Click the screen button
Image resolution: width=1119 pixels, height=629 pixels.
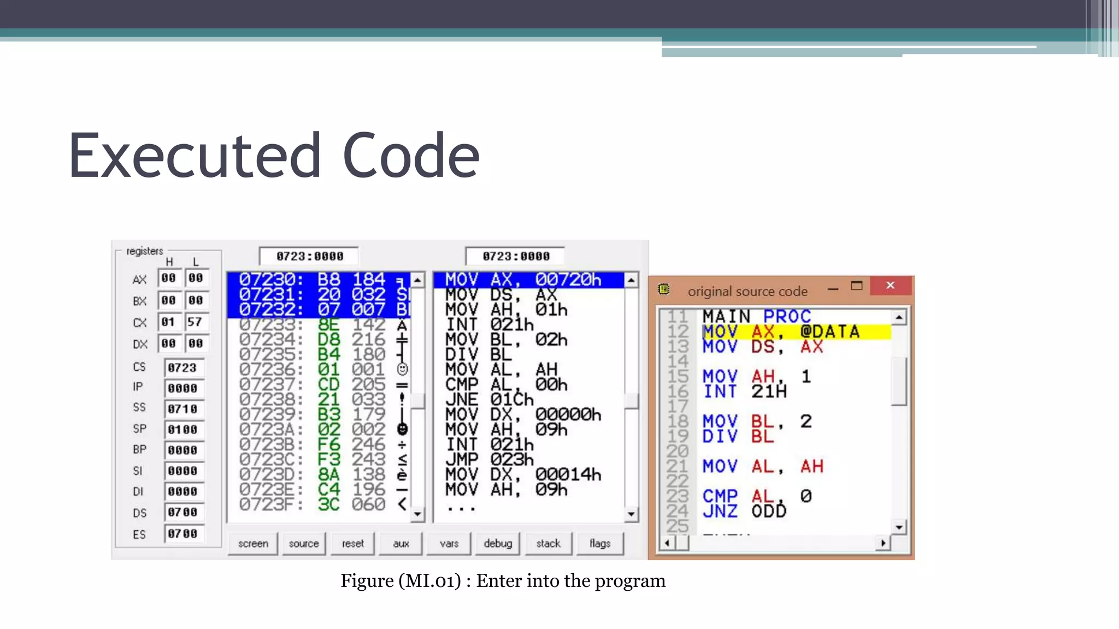click(253, 543)
